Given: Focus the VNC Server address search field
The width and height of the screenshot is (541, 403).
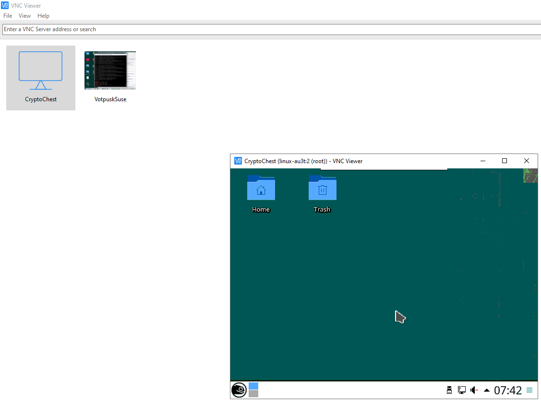Looking at the screenshot, I should pyautogui.click(x=272, y=29).
